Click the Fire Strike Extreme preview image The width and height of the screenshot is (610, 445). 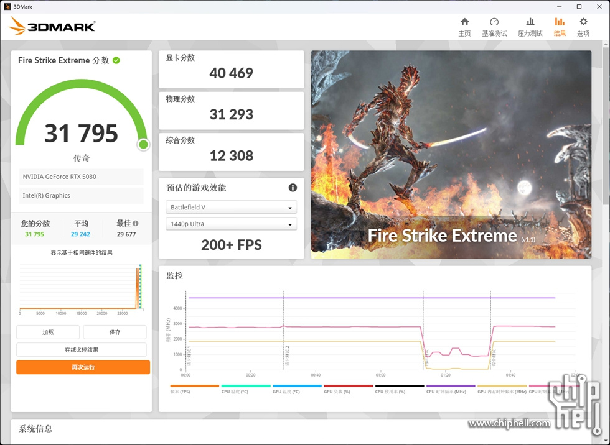451,154
